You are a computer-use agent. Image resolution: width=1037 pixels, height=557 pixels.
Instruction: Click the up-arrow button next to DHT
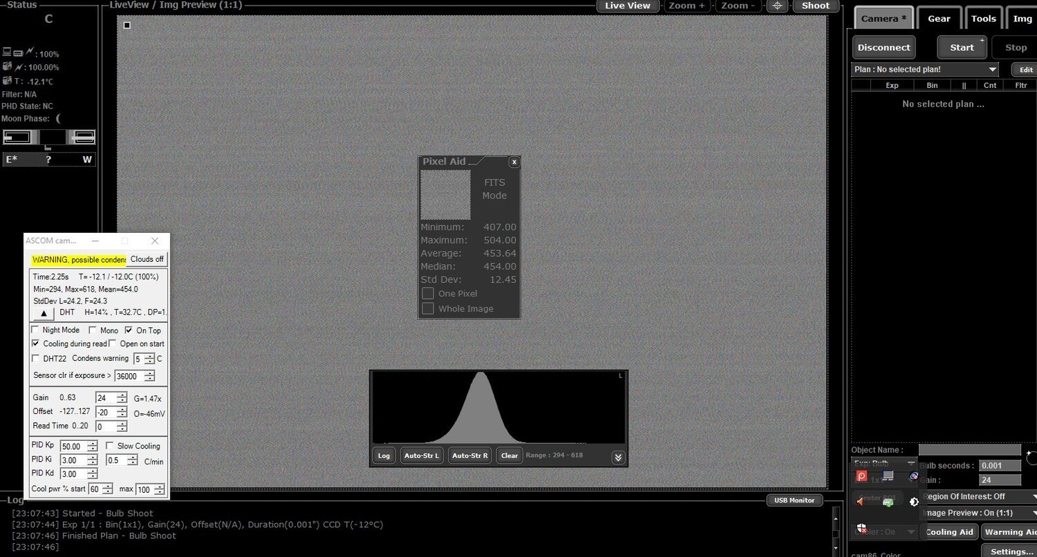coord(43,312)
